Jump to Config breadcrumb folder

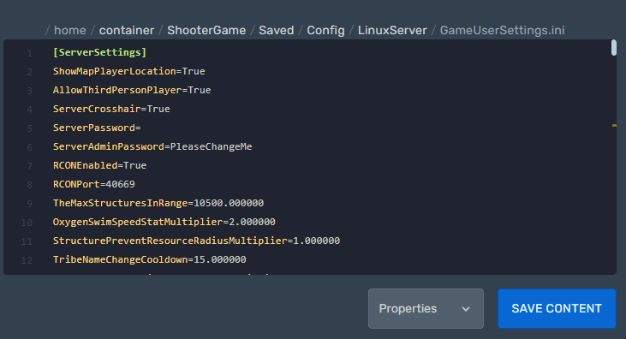[x=325, y=30]
